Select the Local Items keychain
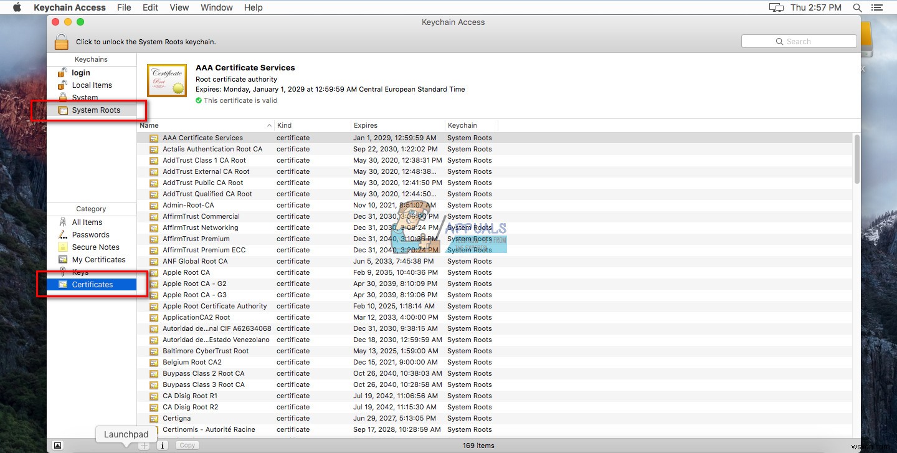The height and width of the screenshot is (453, 897). 92,85
